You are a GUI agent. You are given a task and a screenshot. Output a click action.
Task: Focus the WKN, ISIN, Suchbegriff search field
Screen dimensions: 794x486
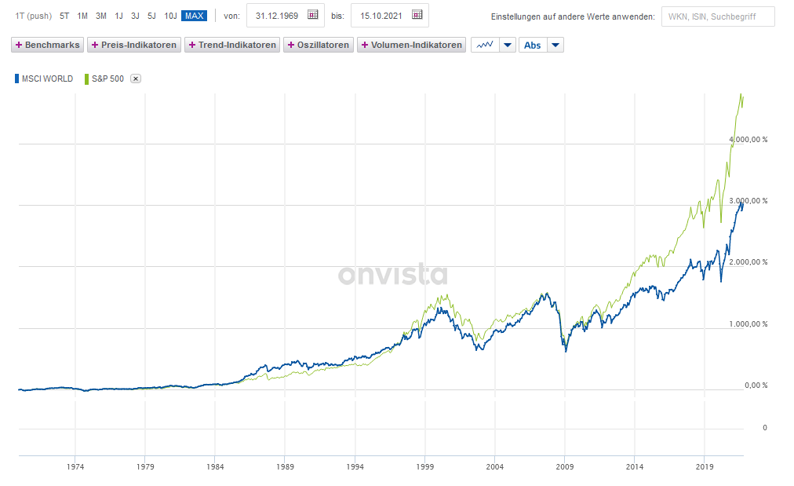click(x=718, y=16)
